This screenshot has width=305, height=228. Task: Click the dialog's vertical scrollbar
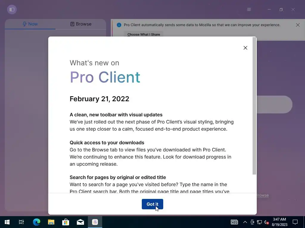(254, 106)
